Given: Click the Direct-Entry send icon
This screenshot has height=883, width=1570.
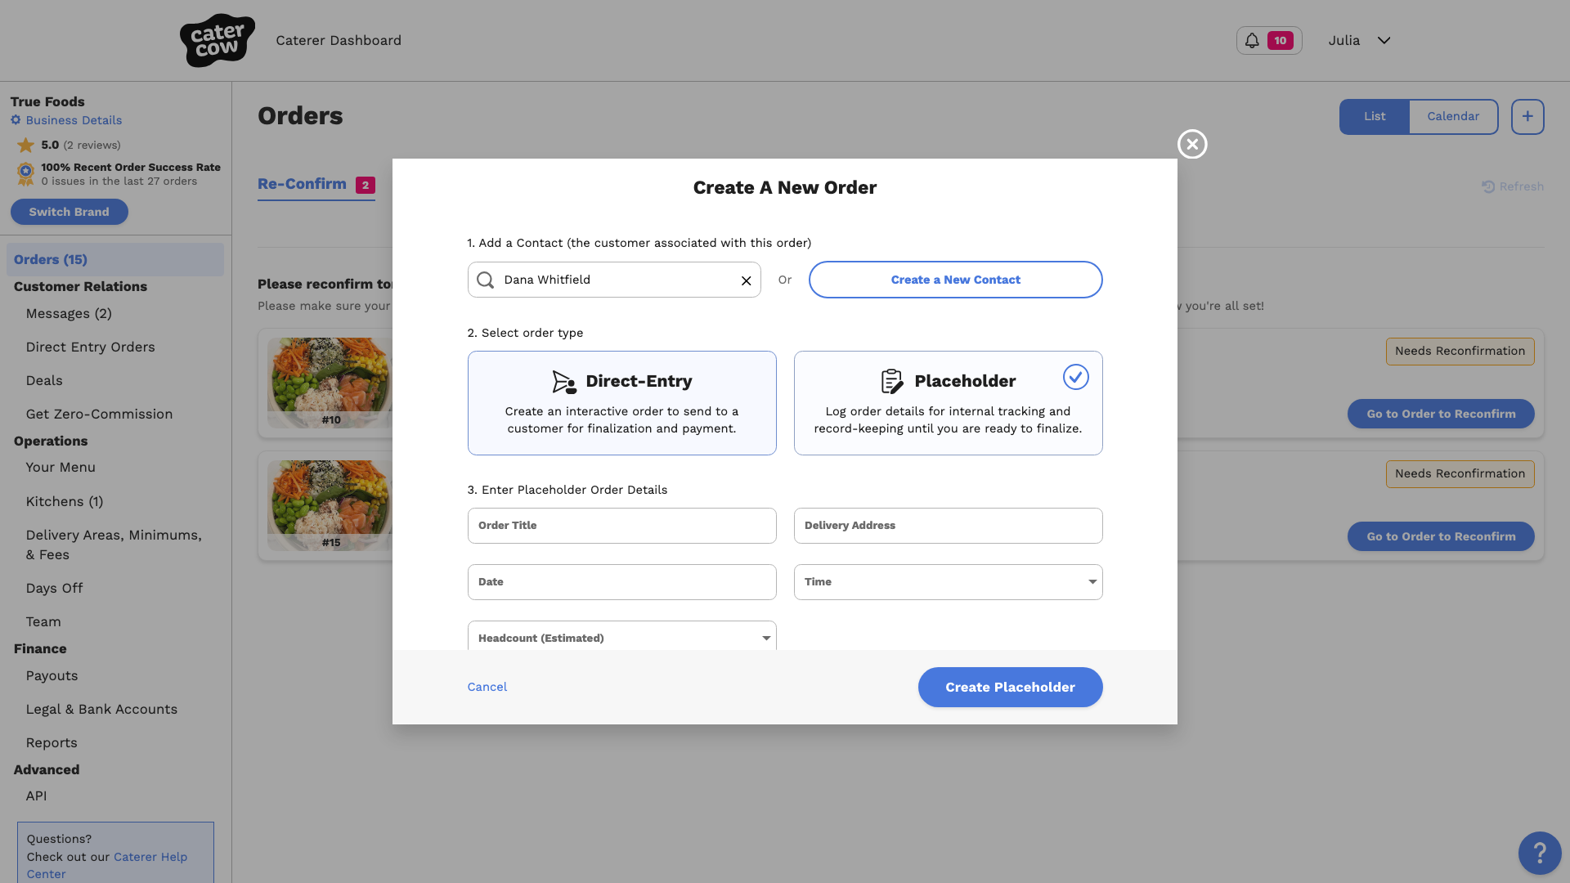Looking at the screenshot, I should [x=563, y=382].
